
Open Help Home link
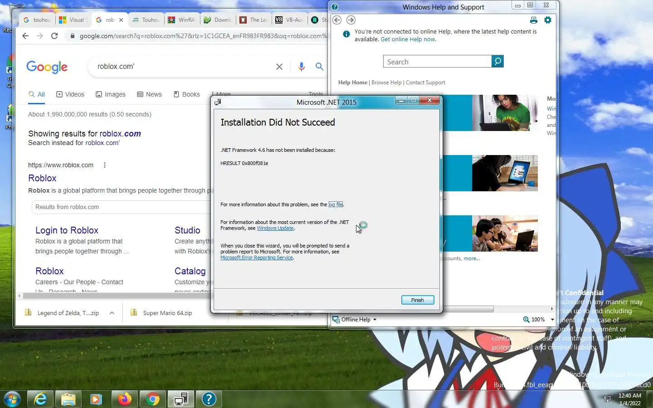pyautogui.click(x=353, y=83)
